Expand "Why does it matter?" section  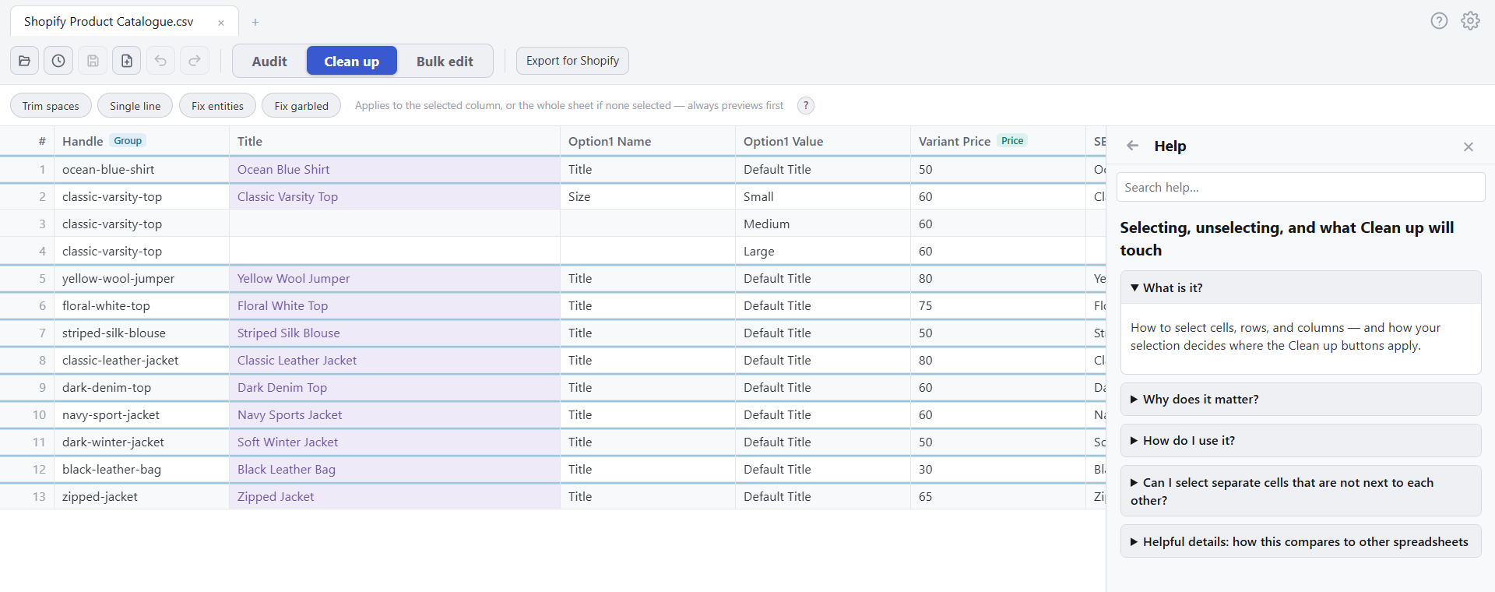point(1300,399)
